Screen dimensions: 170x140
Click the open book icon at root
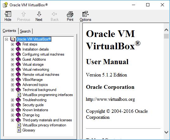click(12, 39)
